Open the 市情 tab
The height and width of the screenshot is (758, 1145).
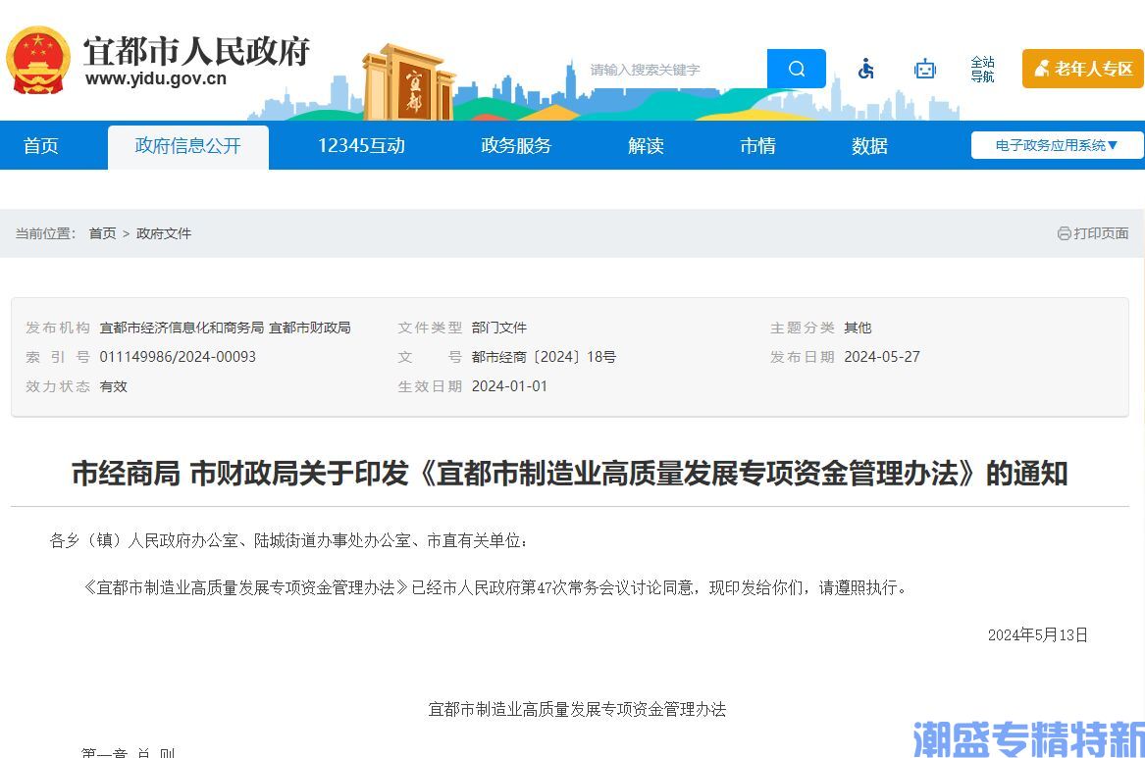(758, 146)
